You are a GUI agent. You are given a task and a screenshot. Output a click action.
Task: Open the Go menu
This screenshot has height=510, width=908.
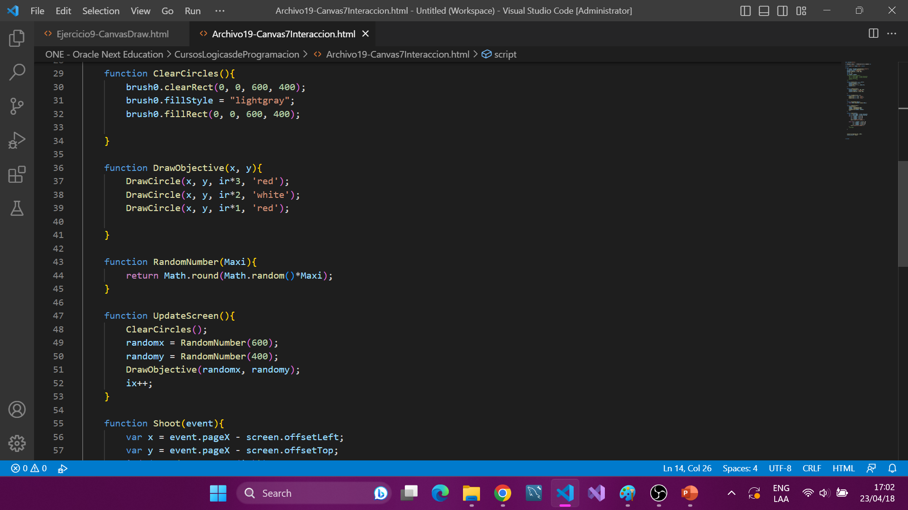(x=167, y=10)
